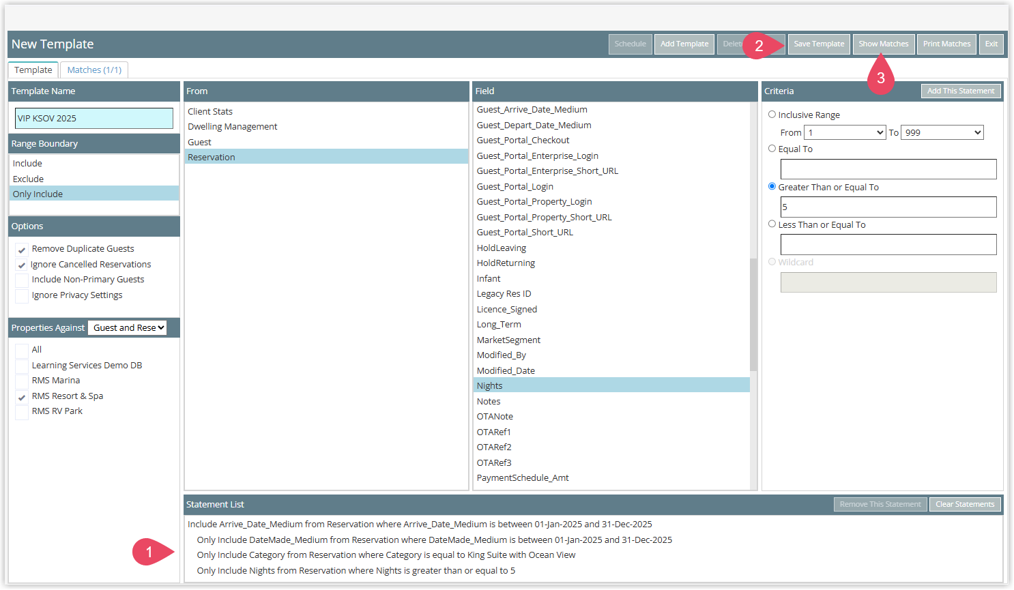
Task: Select Dwelling Management in From list
Action: coord(326,127)
